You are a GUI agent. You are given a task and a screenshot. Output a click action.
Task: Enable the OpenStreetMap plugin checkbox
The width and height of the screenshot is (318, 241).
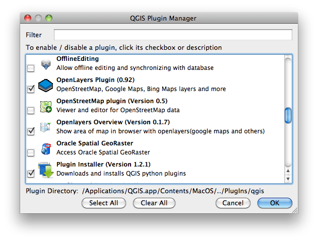(31, 111)
